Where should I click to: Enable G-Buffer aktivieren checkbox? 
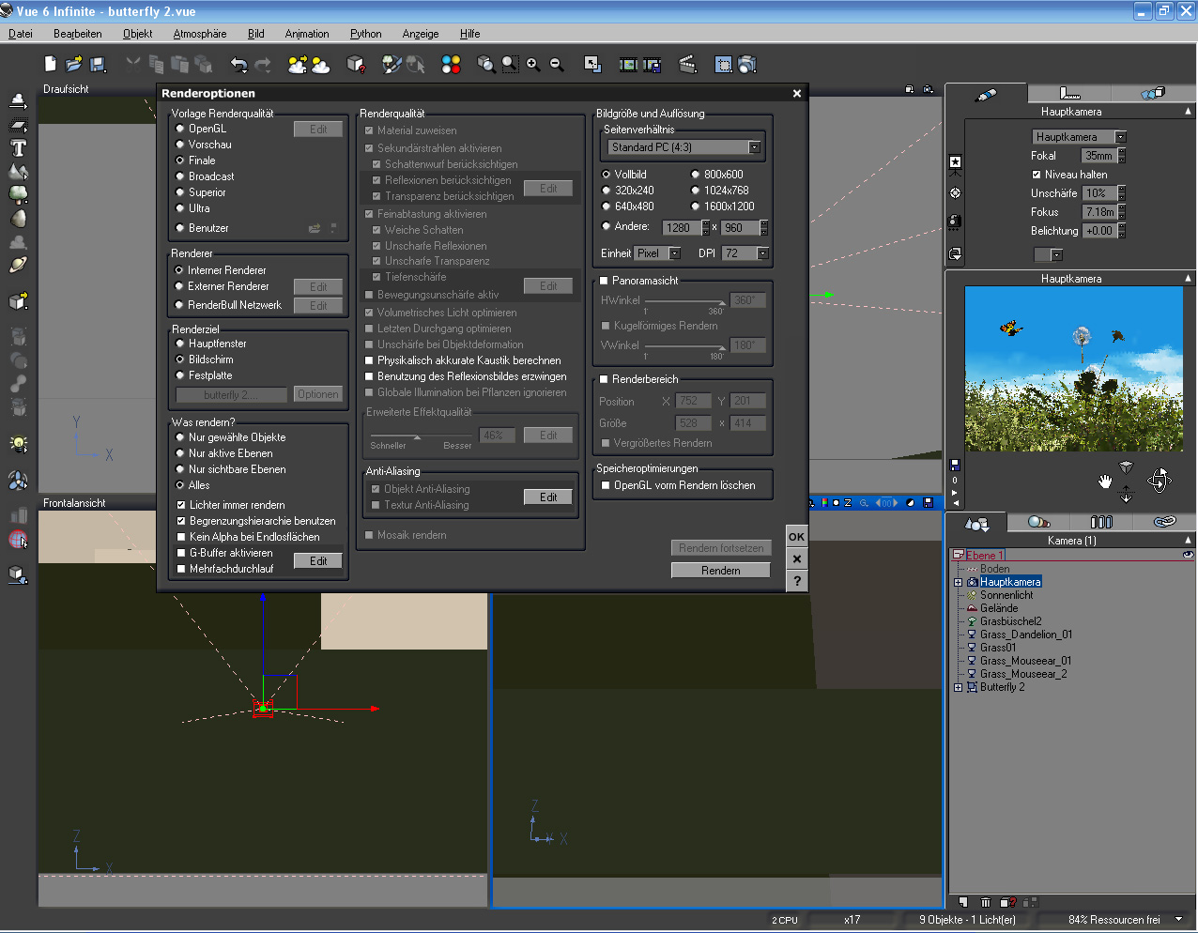(181, 553)
